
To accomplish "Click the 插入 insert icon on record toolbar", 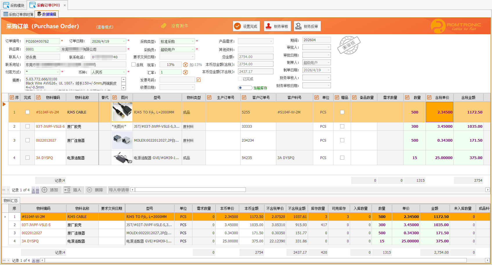I will (67, 190).
